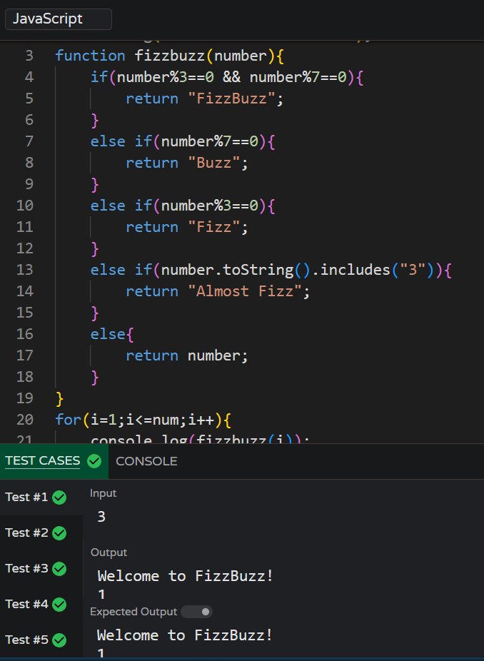Click the includes("3") condition line

click(271, 270)
